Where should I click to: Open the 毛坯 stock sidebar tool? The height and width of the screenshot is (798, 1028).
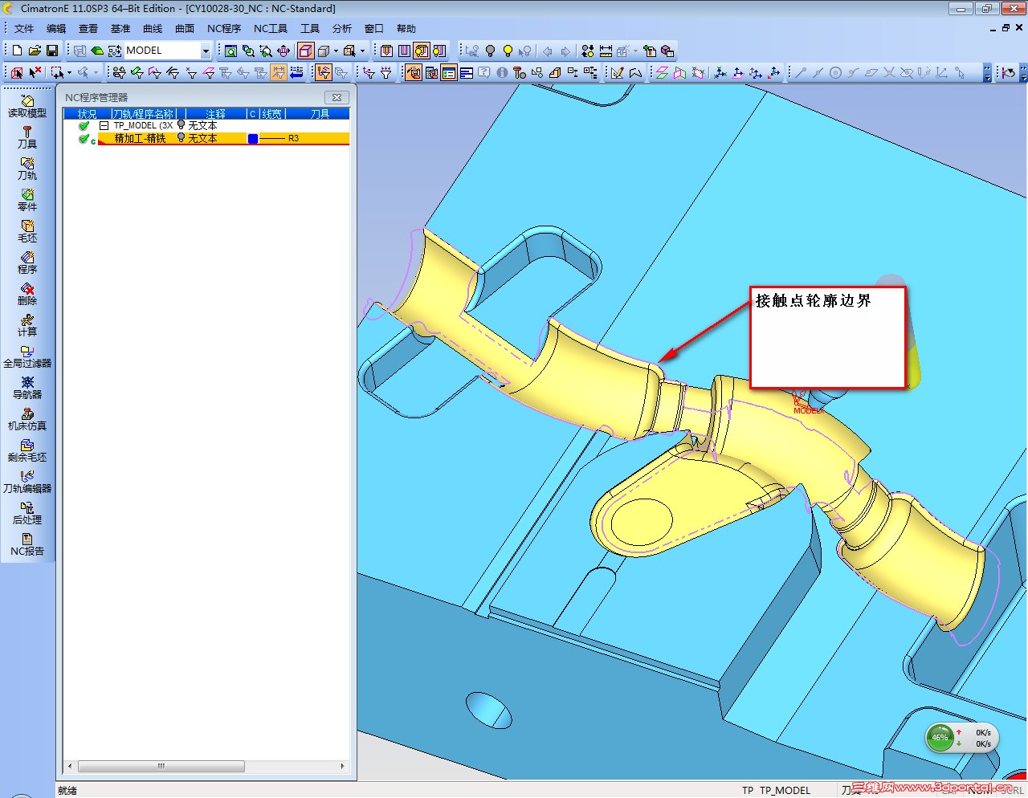coord(27,231)
